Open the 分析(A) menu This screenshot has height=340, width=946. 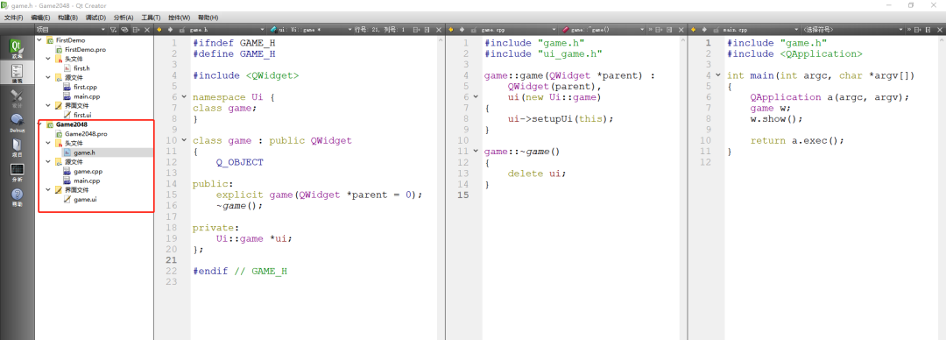coord(124,18)
